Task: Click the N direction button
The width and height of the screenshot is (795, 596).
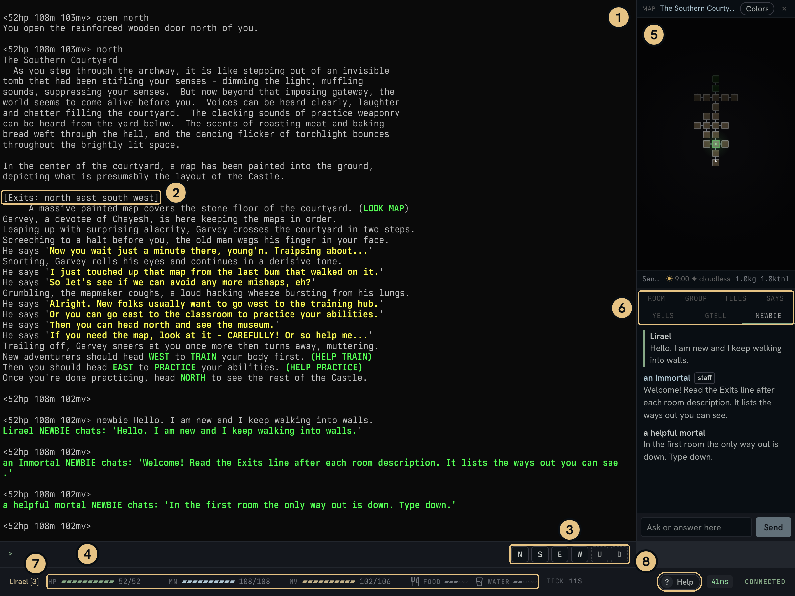Action: (520, 554)
